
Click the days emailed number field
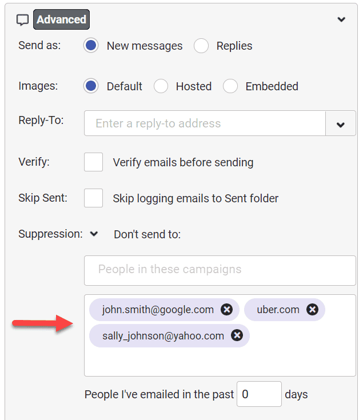pyautogui.click(x=258, y=394)
